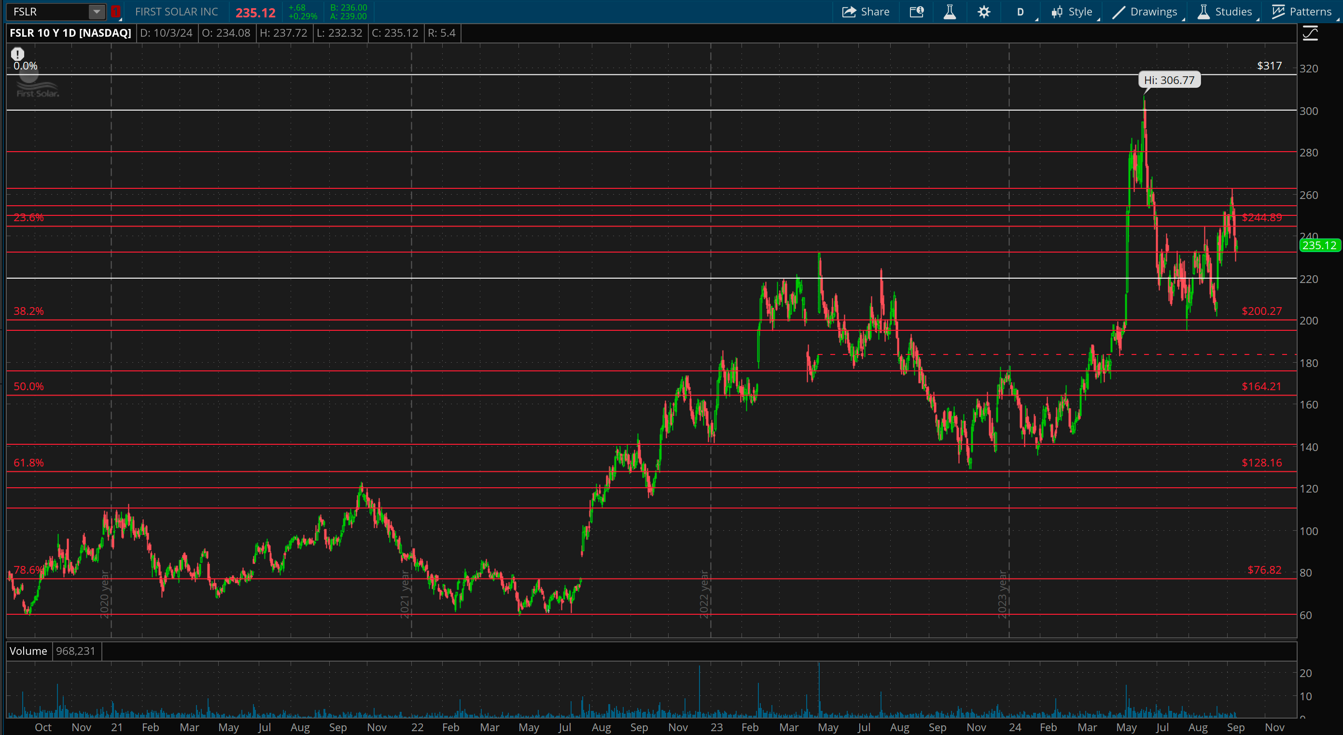Click the FIRST SOLAR INC company name
1343x735 pixels.
(x=176, y=12)
